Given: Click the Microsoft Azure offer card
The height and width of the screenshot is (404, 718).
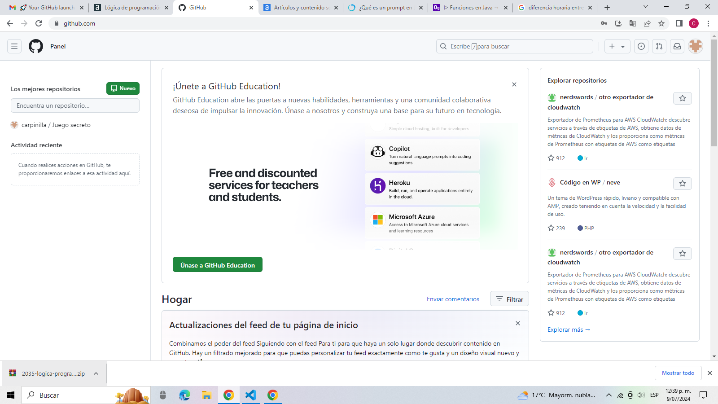Looking at the screenshot, I should point(422,223).
